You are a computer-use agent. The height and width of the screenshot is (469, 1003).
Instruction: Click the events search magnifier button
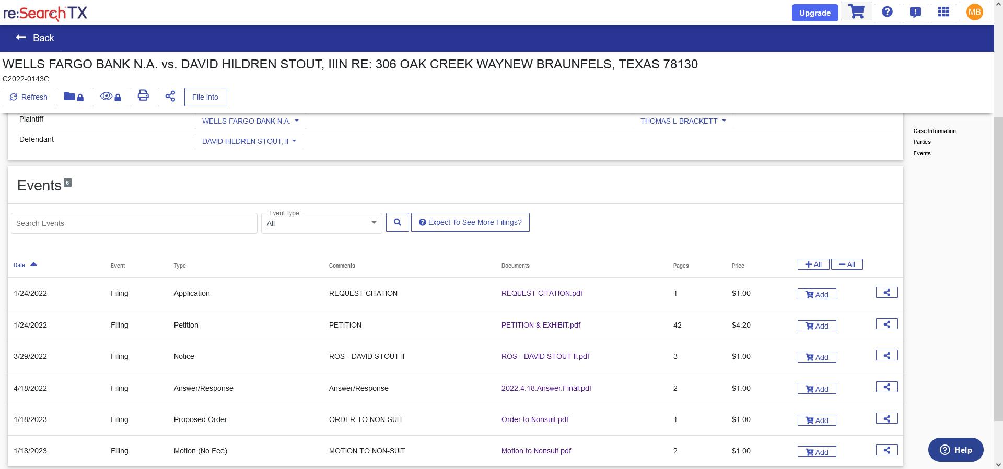(x=398, y=222)
